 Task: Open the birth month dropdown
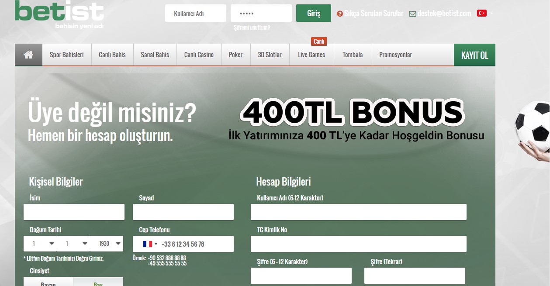(x=73, y=244)
